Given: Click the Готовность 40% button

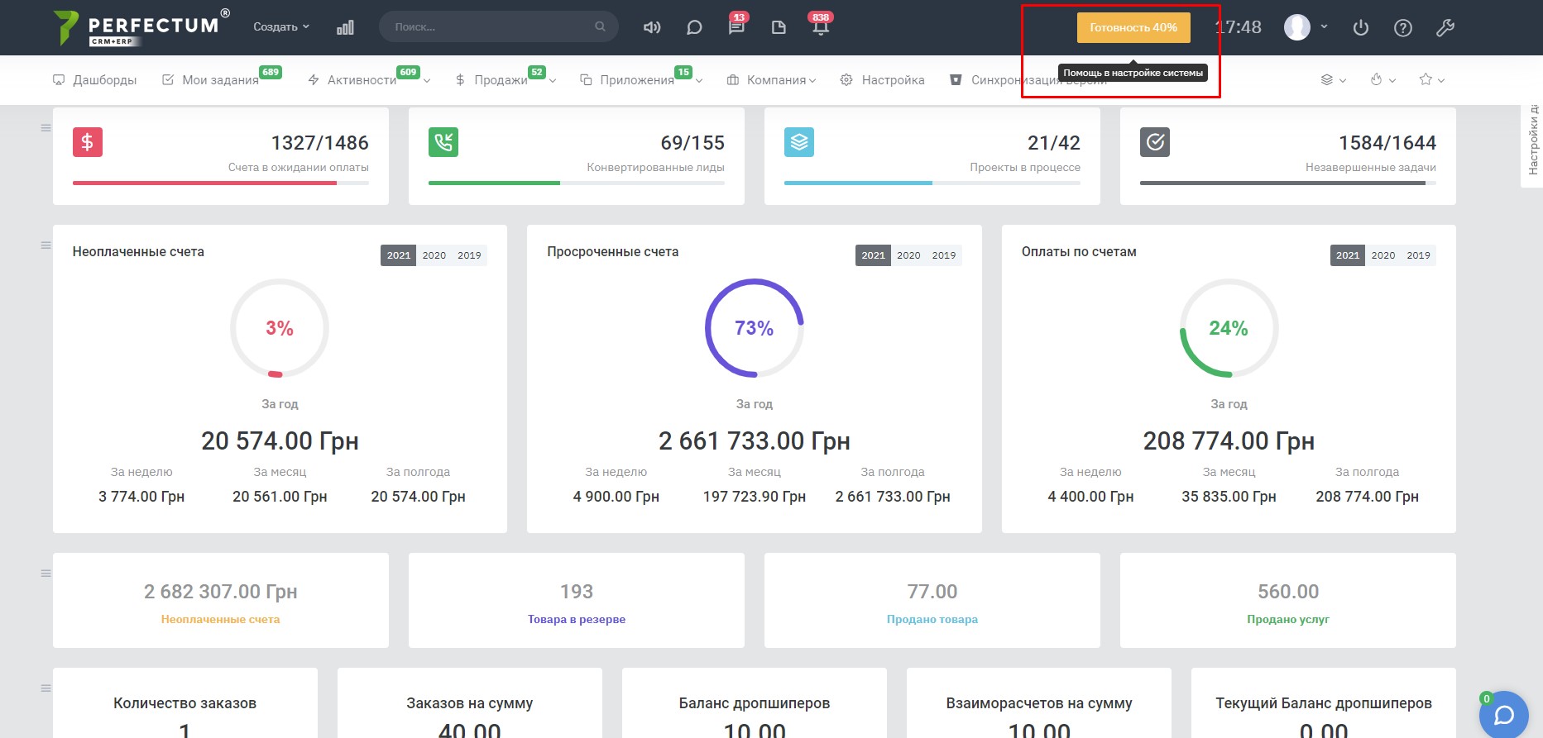Looking at the screenshot, I should click(1133, 27).
